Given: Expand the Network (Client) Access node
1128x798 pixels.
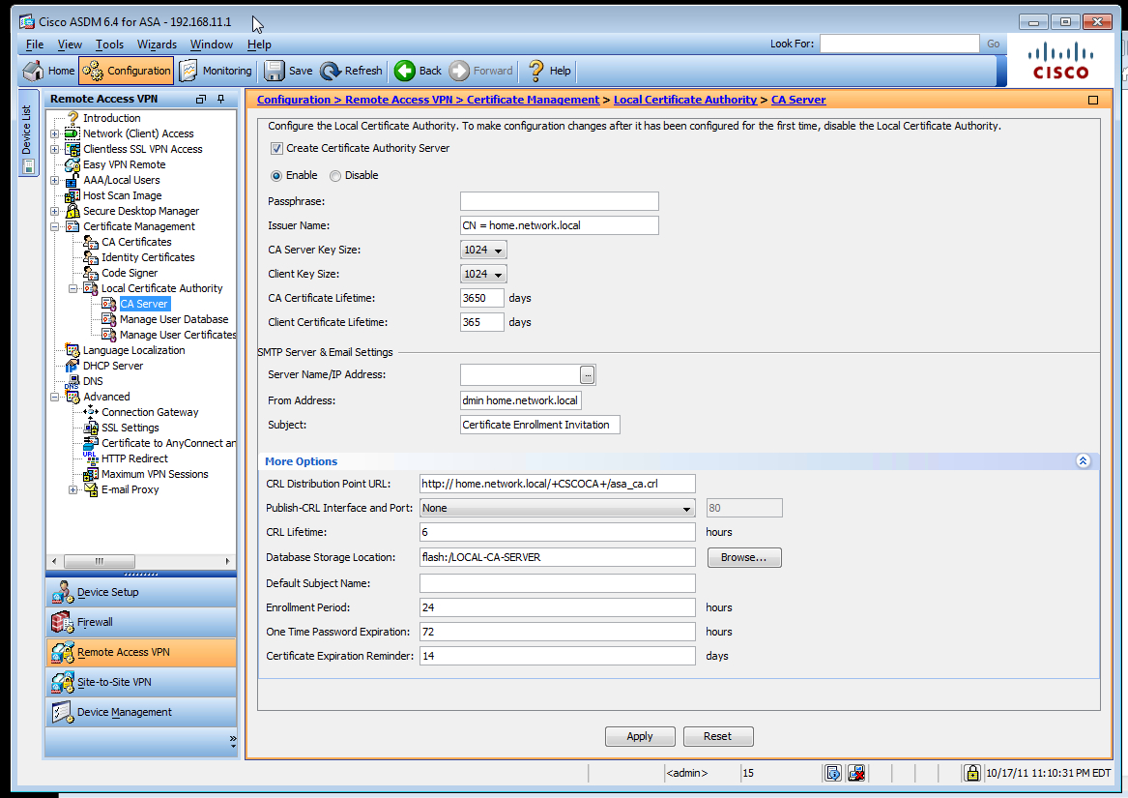Looking at the screenshot, I should [55, 133].
